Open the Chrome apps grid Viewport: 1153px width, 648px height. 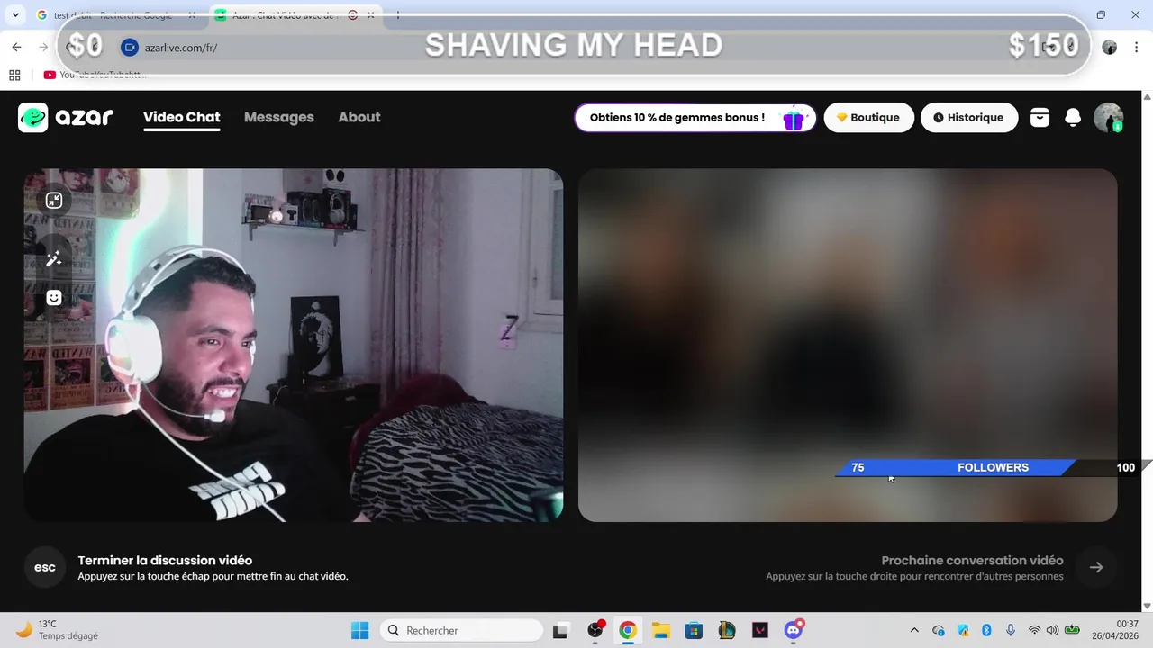point(14,75)
